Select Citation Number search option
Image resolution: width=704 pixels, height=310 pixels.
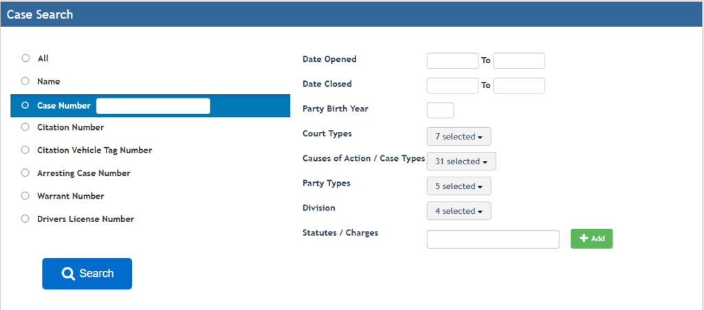click(x=25, y=127)
